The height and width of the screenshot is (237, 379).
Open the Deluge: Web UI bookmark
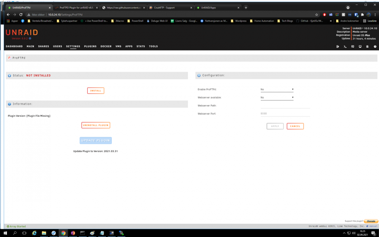pos(157,21)
